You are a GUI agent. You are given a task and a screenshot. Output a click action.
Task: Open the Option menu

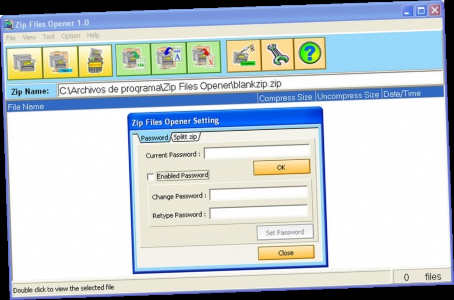click(x=70, y=36)
